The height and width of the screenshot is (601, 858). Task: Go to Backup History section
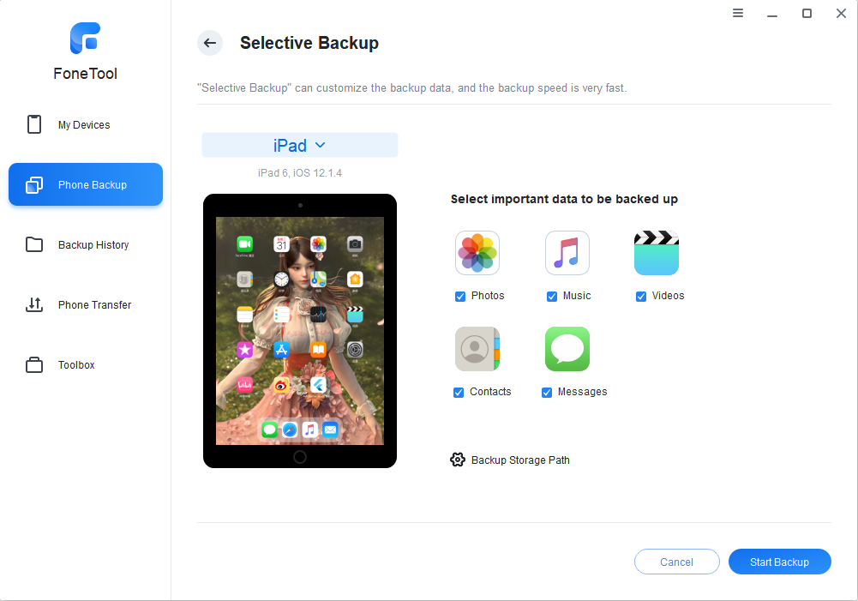click(x=86, y=244)
